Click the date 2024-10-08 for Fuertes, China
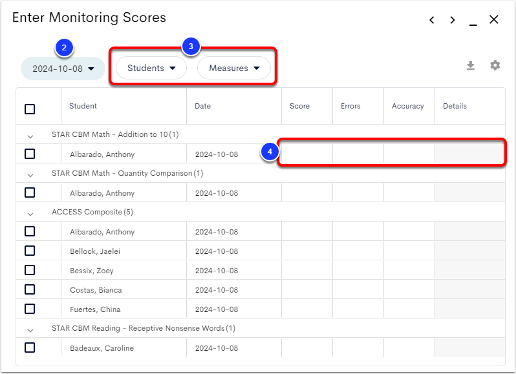 [217, 309]
